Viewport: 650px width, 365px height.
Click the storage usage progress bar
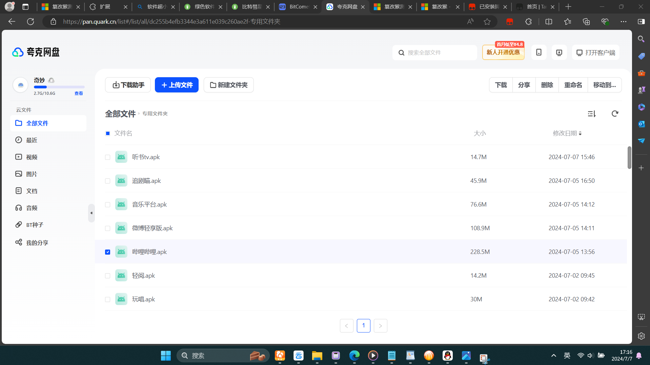coord(59,87)
